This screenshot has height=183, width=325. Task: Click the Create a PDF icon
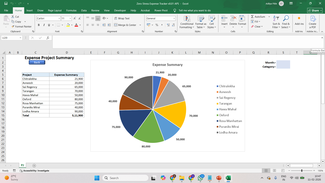pyautogui.click(x=312, y=22)
